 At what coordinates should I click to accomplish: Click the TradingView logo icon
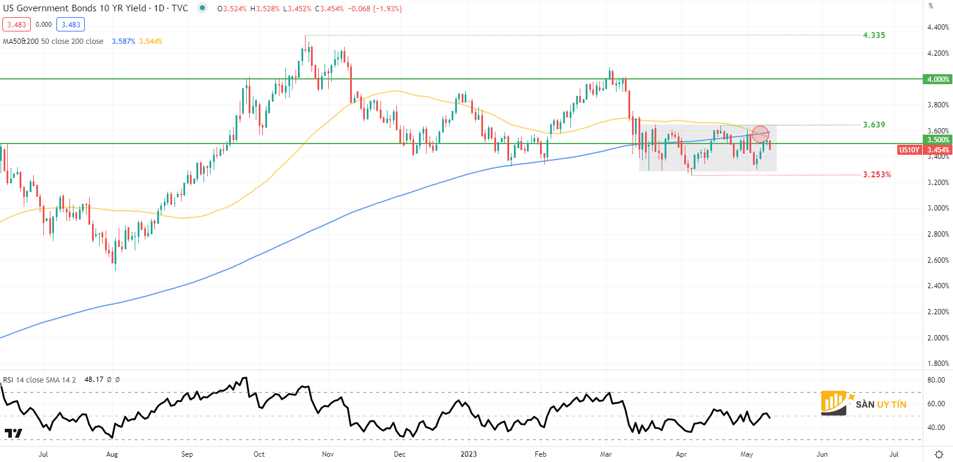click(13, 434)
